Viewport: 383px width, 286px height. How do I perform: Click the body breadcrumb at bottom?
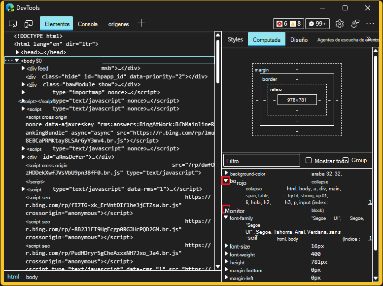32,277
